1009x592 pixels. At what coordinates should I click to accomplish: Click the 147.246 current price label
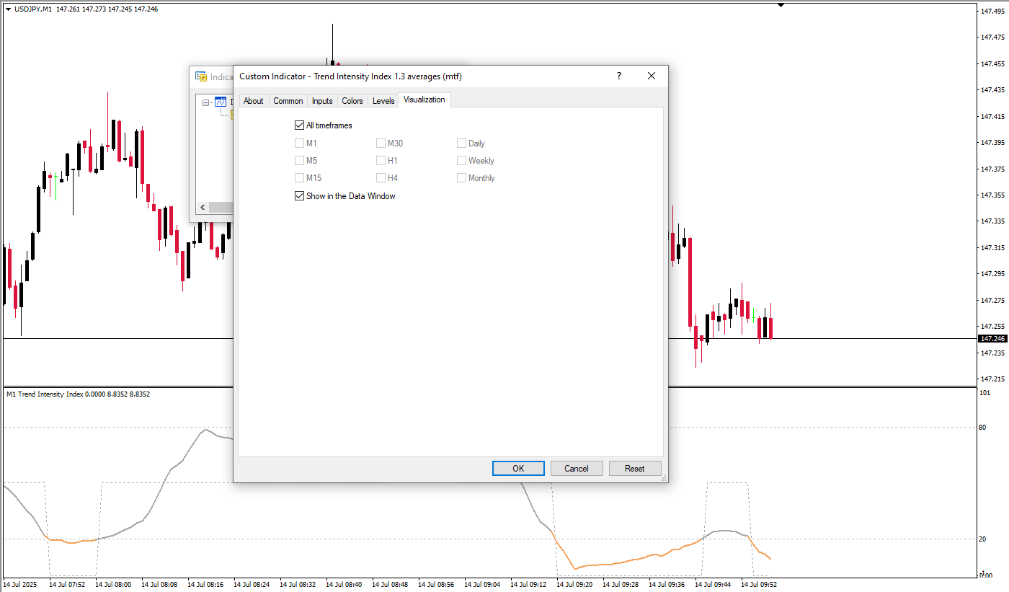[992, 338]
